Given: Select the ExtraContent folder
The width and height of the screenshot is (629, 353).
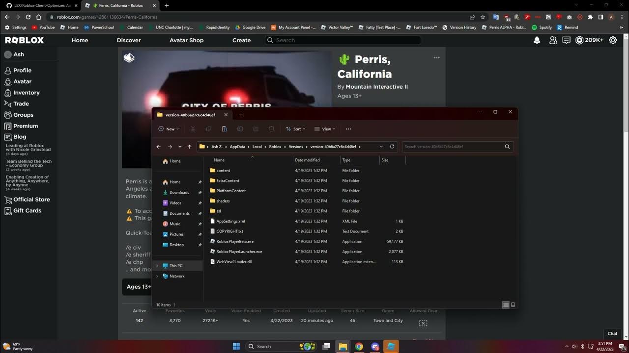Looking at the screenshot, I should click(x=228, y=180).
